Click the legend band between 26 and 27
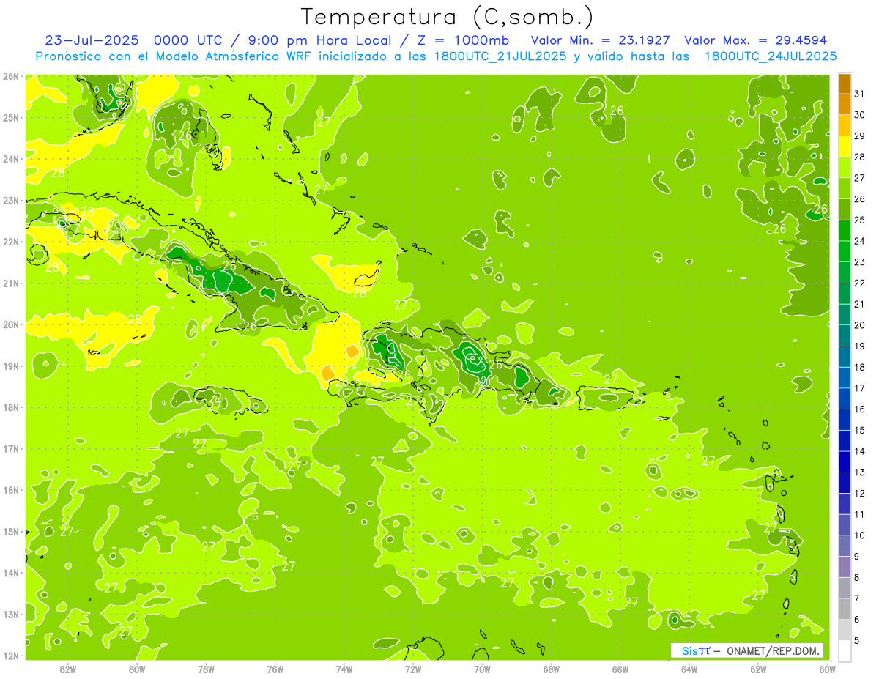879x679 pixels. [845, 188]
